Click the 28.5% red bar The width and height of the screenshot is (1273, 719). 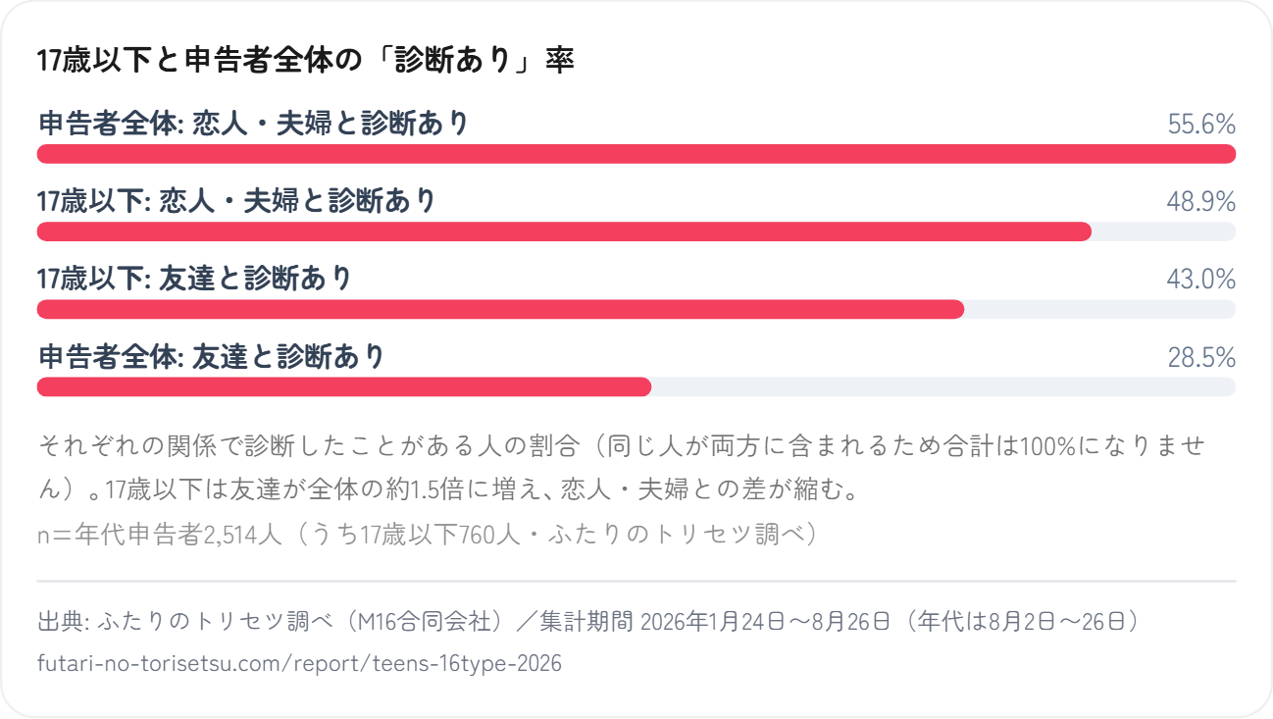[344, 386]
